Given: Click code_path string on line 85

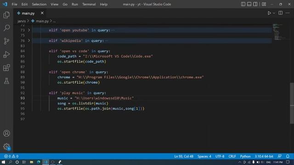Looking at the screenshot, I should point(118,56).
